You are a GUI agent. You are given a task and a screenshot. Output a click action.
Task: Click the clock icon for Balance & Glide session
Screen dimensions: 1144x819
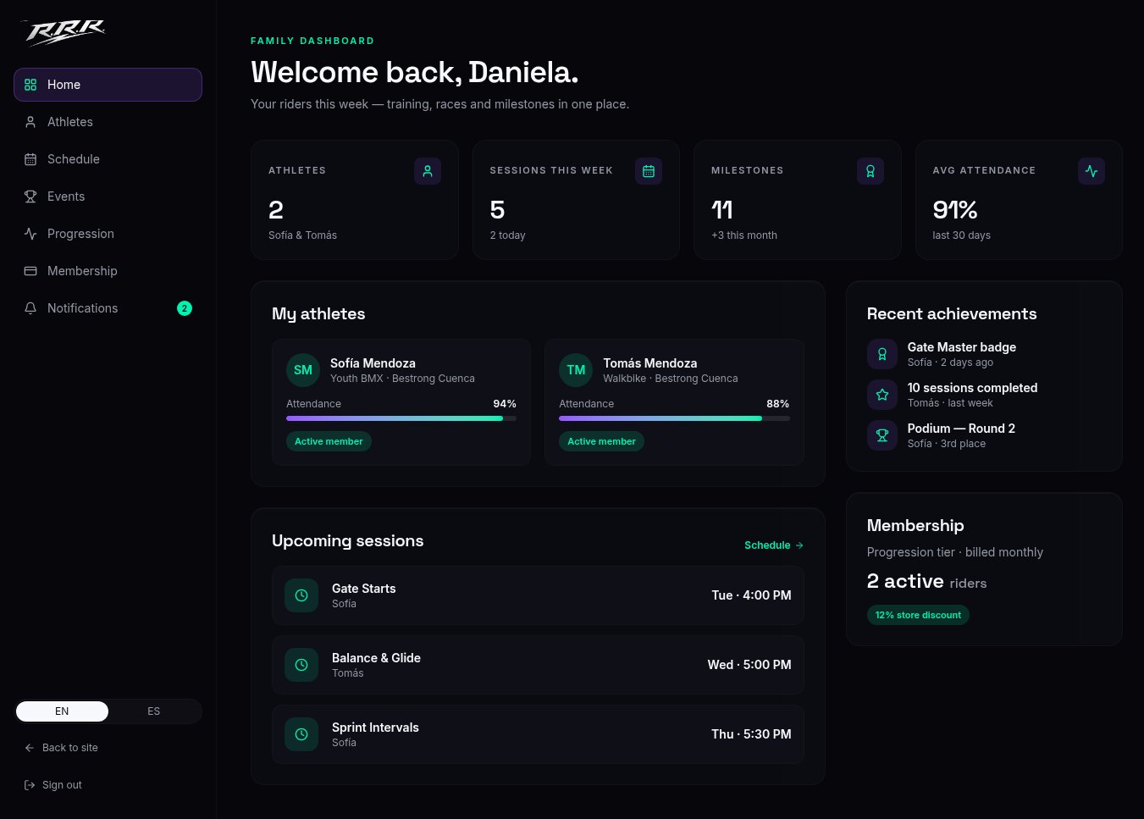(x=301, y=665)
